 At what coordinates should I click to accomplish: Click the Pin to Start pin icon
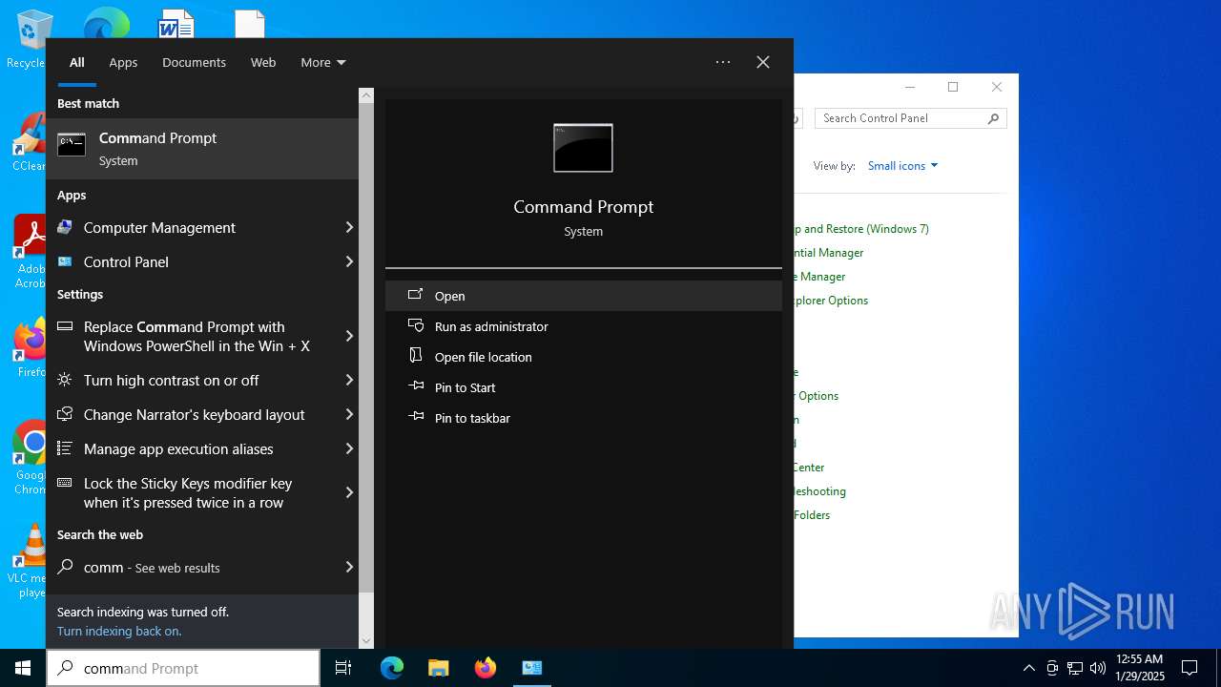pyautogui.click(x=415, y=386)
